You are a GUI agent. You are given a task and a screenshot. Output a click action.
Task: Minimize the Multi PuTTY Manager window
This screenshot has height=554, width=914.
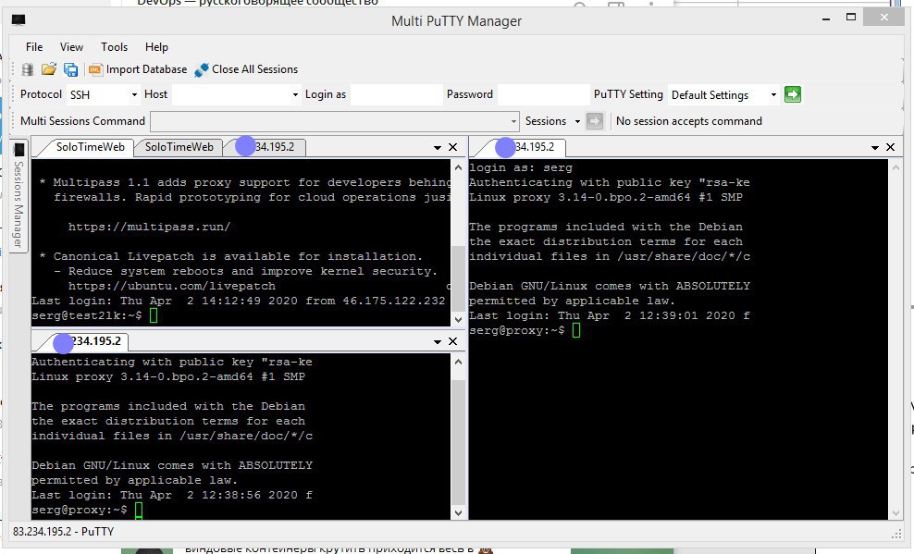click(826, 18)
